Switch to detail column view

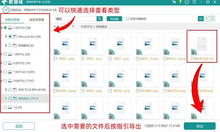pyautogui.click(x=212, y=19)
